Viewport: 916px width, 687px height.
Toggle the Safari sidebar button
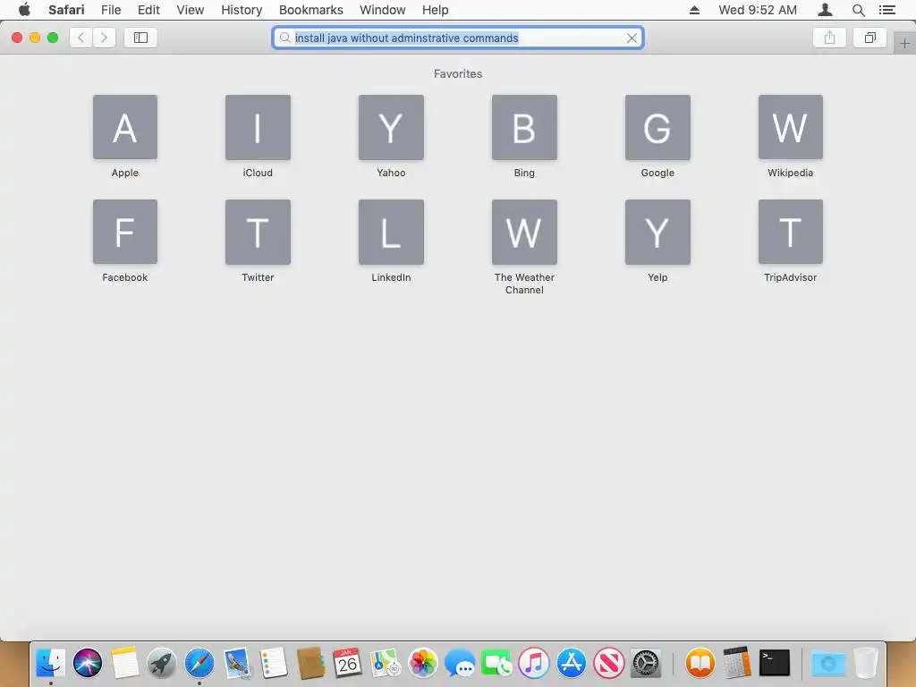[x=140, y=38]
